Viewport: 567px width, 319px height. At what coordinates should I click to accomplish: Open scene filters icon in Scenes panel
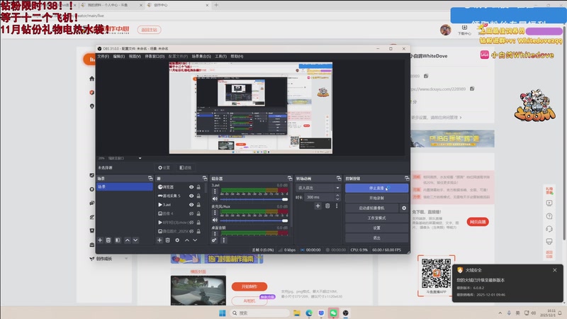tap(118, 240)
